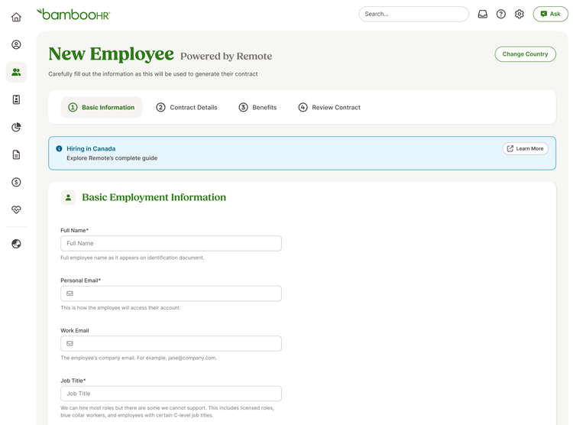Screen dimensions: 573x425
Task: Open Files document icon in sidebar
Action: (x=16, y=154)
